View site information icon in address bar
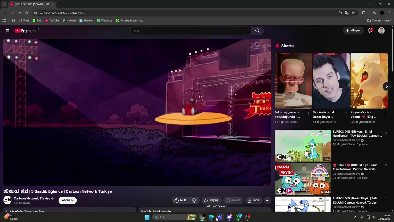This screenshot has width=394, height=222. point(35,13)
